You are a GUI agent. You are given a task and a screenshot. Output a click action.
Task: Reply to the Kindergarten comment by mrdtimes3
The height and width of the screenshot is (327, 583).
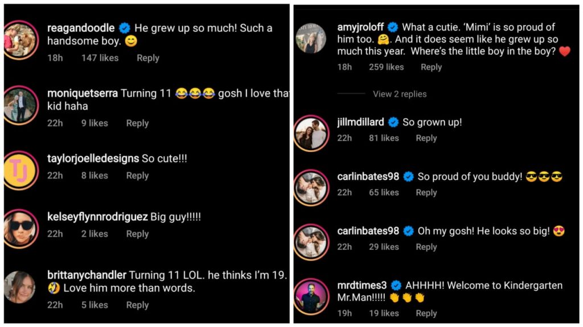point(426,313)
